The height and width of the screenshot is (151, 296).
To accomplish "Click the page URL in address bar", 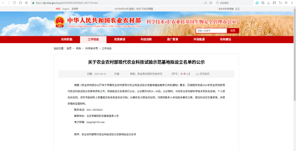I will [x=67, y=3].
